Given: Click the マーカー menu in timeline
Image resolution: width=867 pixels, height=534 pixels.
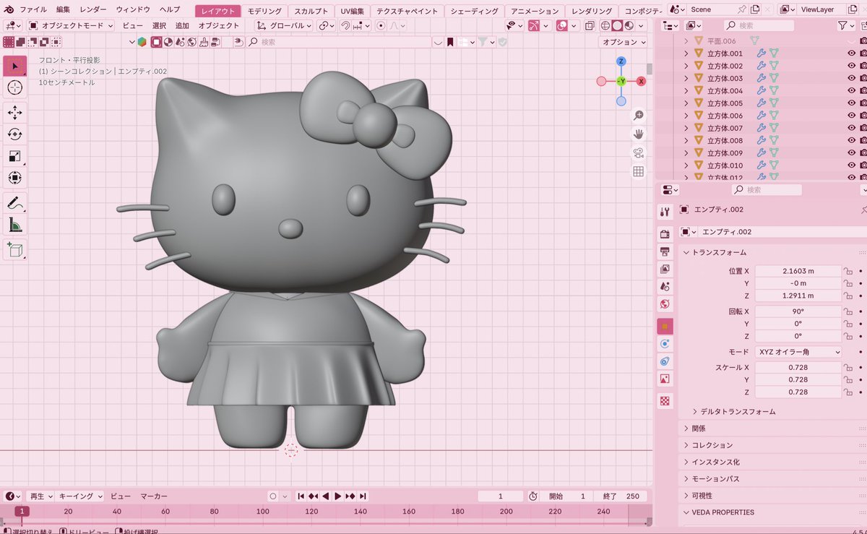Looking at the screenshot, I should (154, 496).
